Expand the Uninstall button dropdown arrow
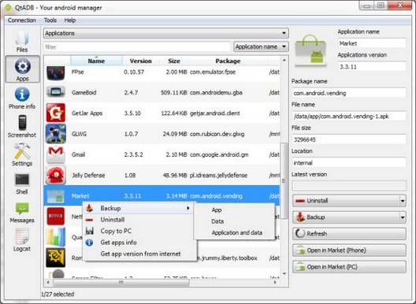416x304 pixels. point(403,201)
